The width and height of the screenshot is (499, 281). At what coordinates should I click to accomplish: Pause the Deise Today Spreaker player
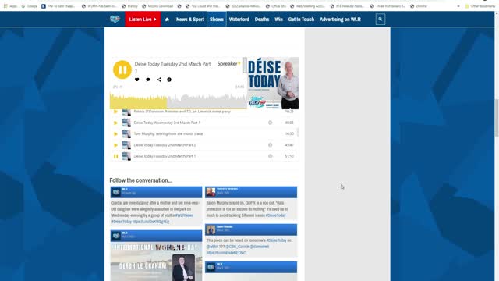(122, 69)
